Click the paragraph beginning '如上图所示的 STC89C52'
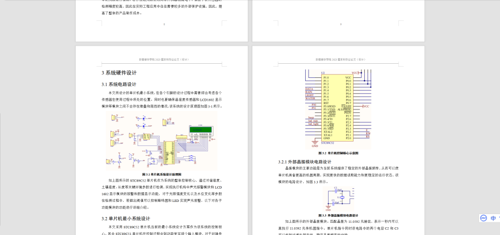Image resolution: width=500 pixels, height=235 pixels. (162, 194)
